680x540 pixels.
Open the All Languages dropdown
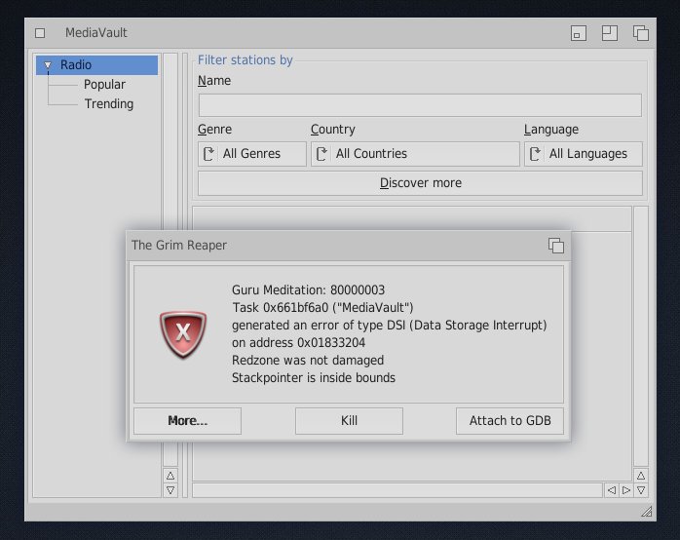point(583,154)
